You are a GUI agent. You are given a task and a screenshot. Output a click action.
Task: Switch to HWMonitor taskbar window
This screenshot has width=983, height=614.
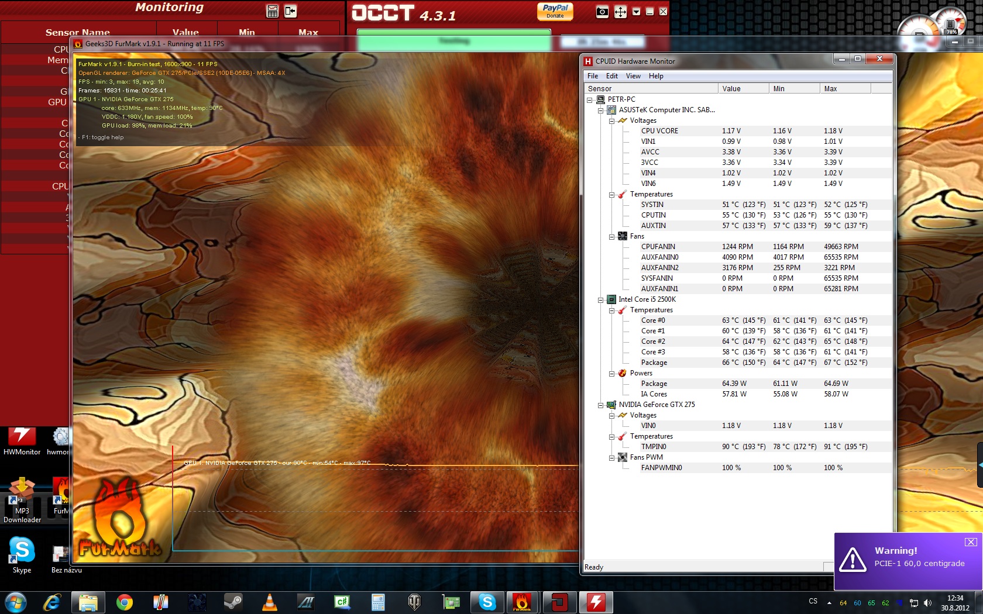point(596,602)
